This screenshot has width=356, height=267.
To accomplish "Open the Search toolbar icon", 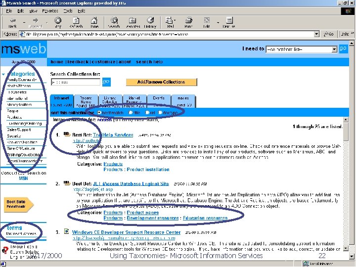I will (114, 20).
